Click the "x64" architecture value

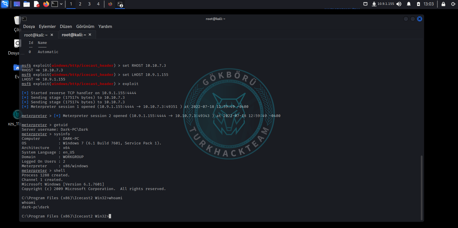pyautogui.click(x=66, y=148)
